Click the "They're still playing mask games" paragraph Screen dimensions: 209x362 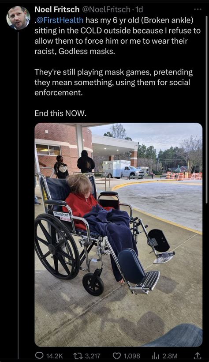point(114,83)
